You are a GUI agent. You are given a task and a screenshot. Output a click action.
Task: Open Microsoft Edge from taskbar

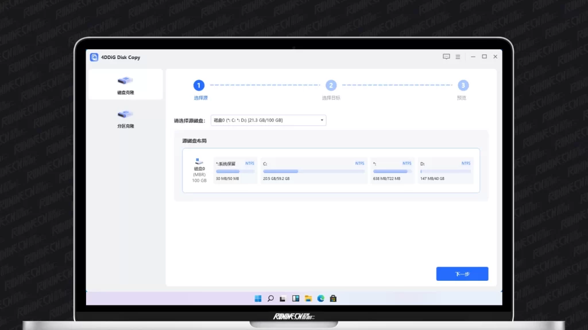321,298
